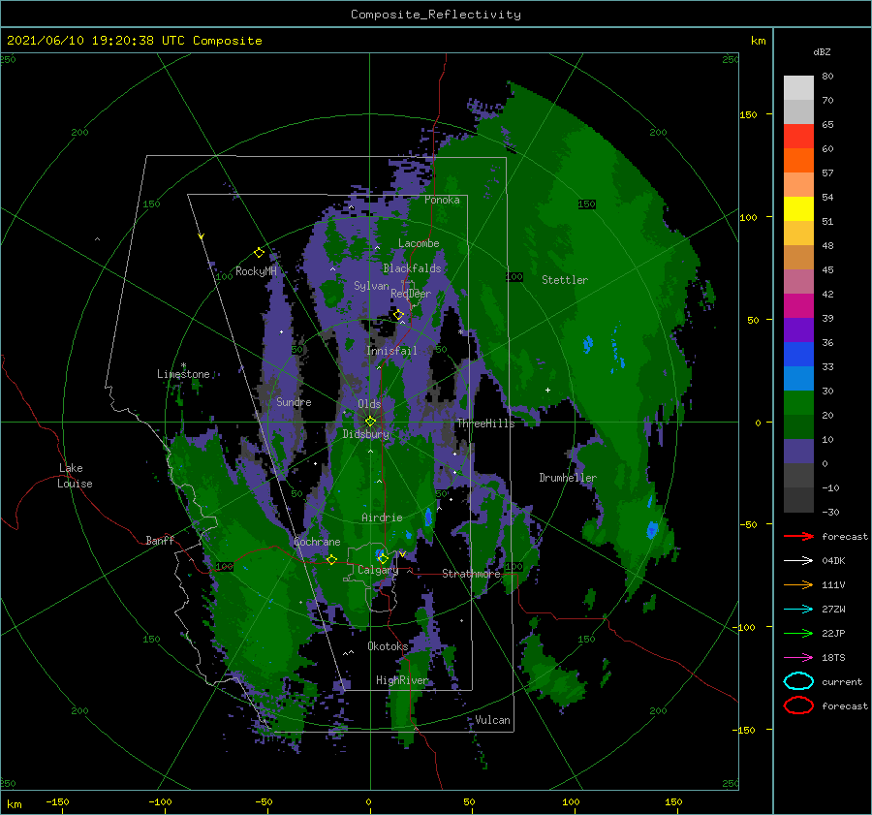Click the Sundre city label
Viewport: 872px width, 815px height.
tap(294, 402)
